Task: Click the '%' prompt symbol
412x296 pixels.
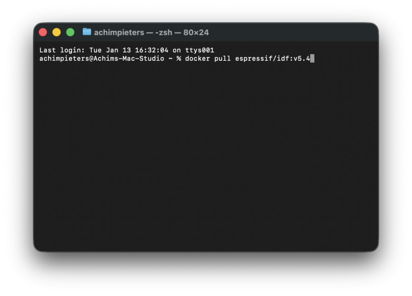Action: click(x=179, y=59)
